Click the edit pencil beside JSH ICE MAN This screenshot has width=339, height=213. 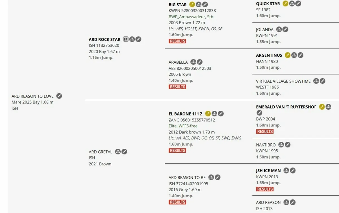(293, 170)
